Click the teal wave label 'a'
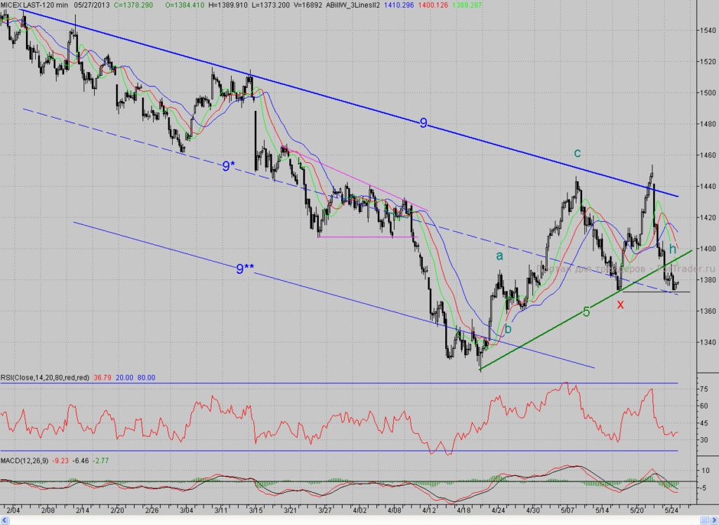719x525 pixels. (x=499, y=256)
